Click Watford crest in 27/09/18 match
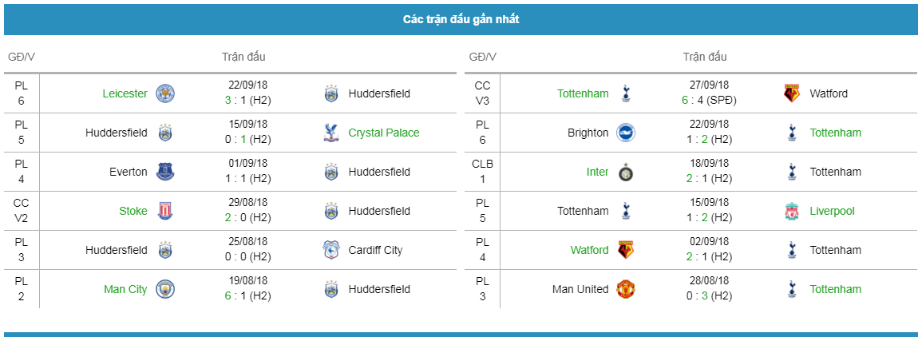 (x=792, y=93)
